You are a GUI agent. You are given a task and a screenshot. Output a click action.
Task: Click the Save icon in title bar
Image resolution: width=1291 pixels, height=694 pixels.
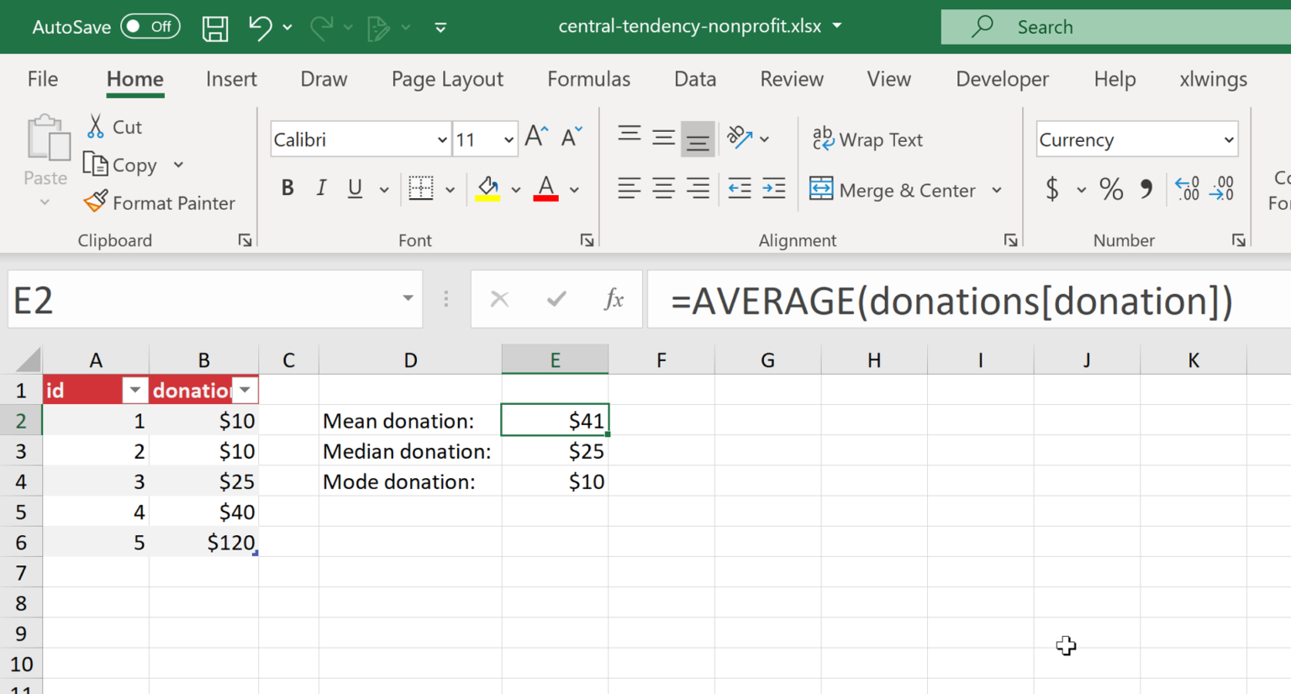point(215,28)
